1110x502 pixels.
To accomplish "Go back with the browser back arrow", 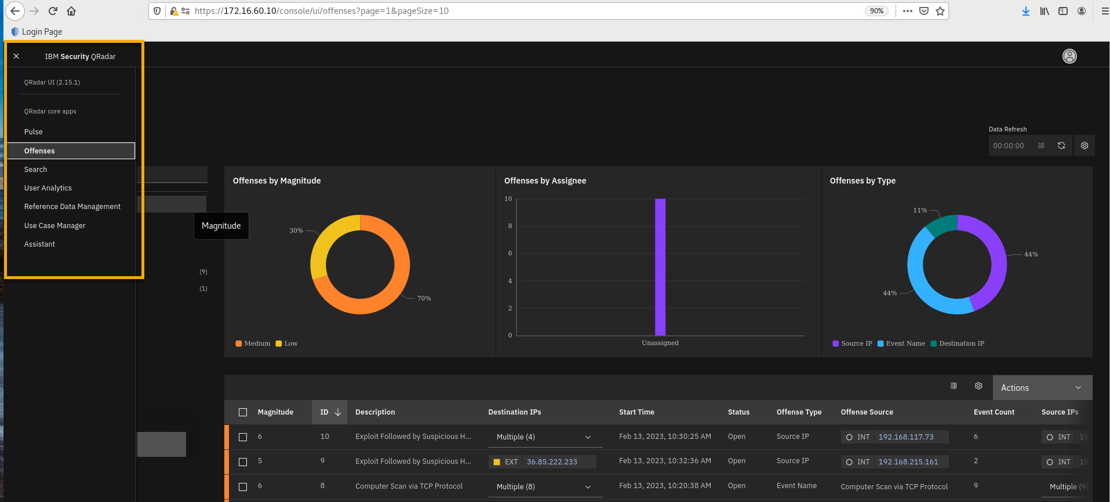I will 15,11.
